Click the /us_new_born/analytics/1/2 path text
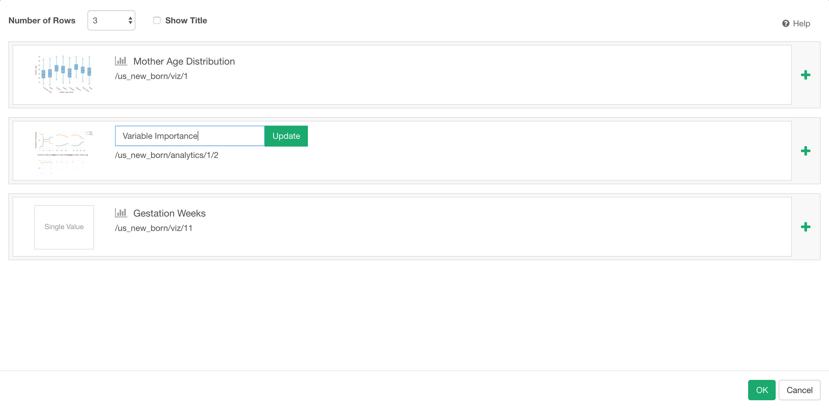 click(x=167, y=155)
